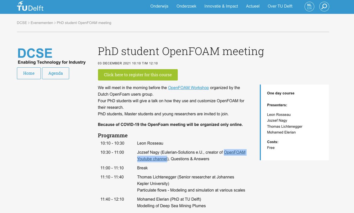Click Thomas Lichtenegger in presenters list

(285, 127)
